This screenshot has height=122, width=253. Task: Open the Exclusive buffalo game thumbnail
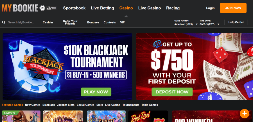coord(21,116)
